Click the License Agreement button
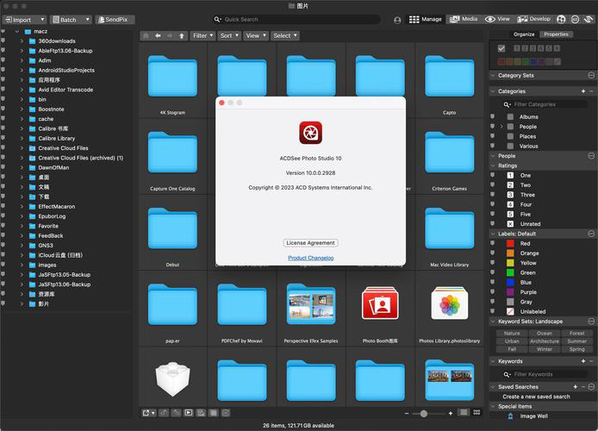598x431 pixels. tap(310, 243)
